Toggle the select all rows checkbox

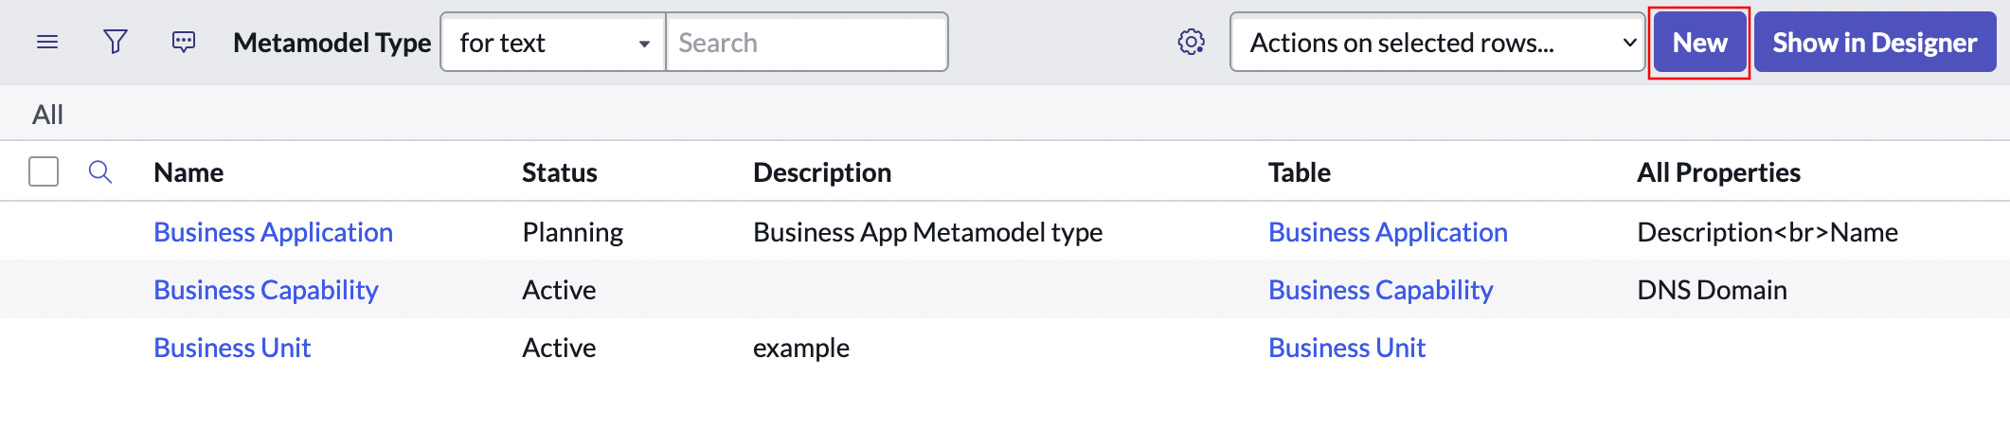[x=44, y=172]
